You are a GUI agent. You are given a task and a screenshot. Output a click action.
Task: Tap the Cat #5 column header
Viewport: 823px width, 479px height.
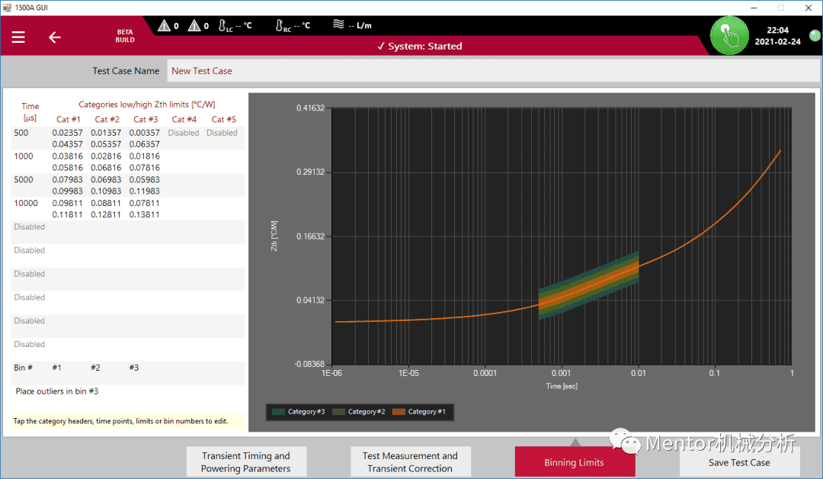click(x=223, y=119)
